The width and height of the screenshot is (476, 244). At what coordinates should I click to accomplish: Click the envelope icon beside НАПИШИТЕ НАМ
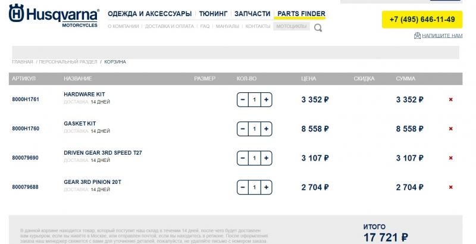pos(417,36)
